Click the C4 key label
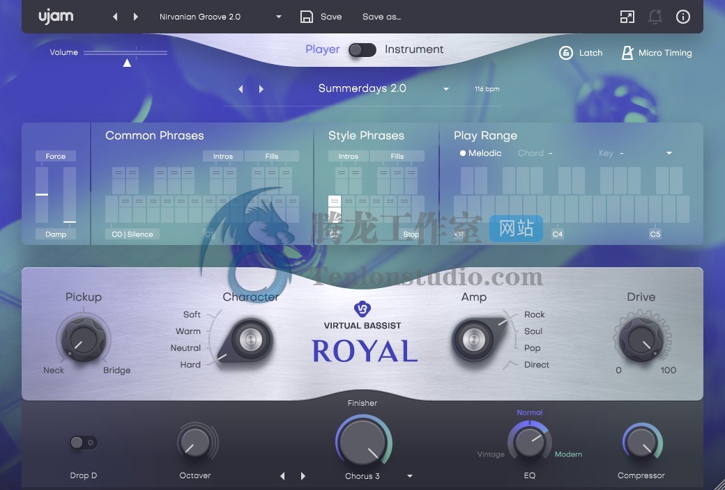The image size is (725, 490). [x=558, y=234]
